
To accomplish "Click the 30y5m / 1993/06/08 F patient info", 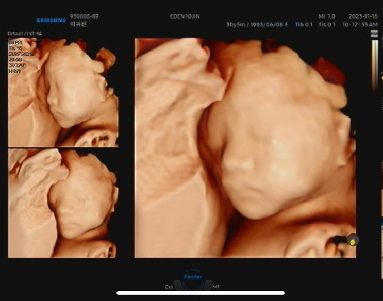I will coord(257,24).
